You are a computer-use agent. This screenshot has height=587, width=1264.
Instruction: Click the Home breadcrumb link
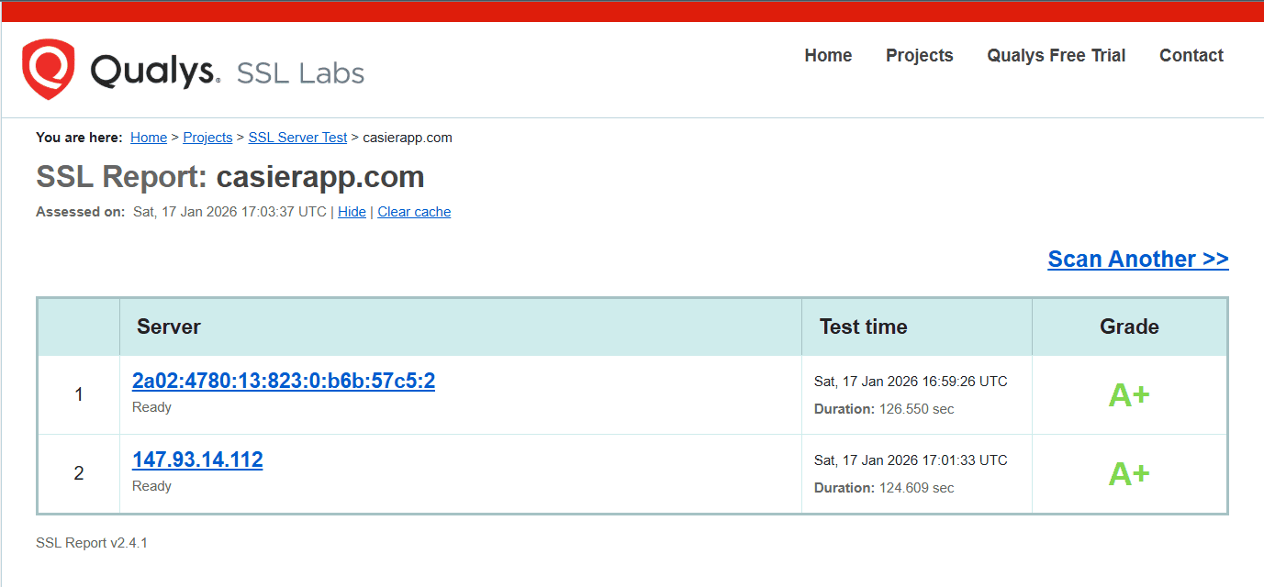(x=149, y=138)
